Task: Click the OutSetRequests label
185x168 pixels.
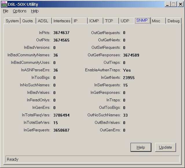Action: [x=106, y=48]
